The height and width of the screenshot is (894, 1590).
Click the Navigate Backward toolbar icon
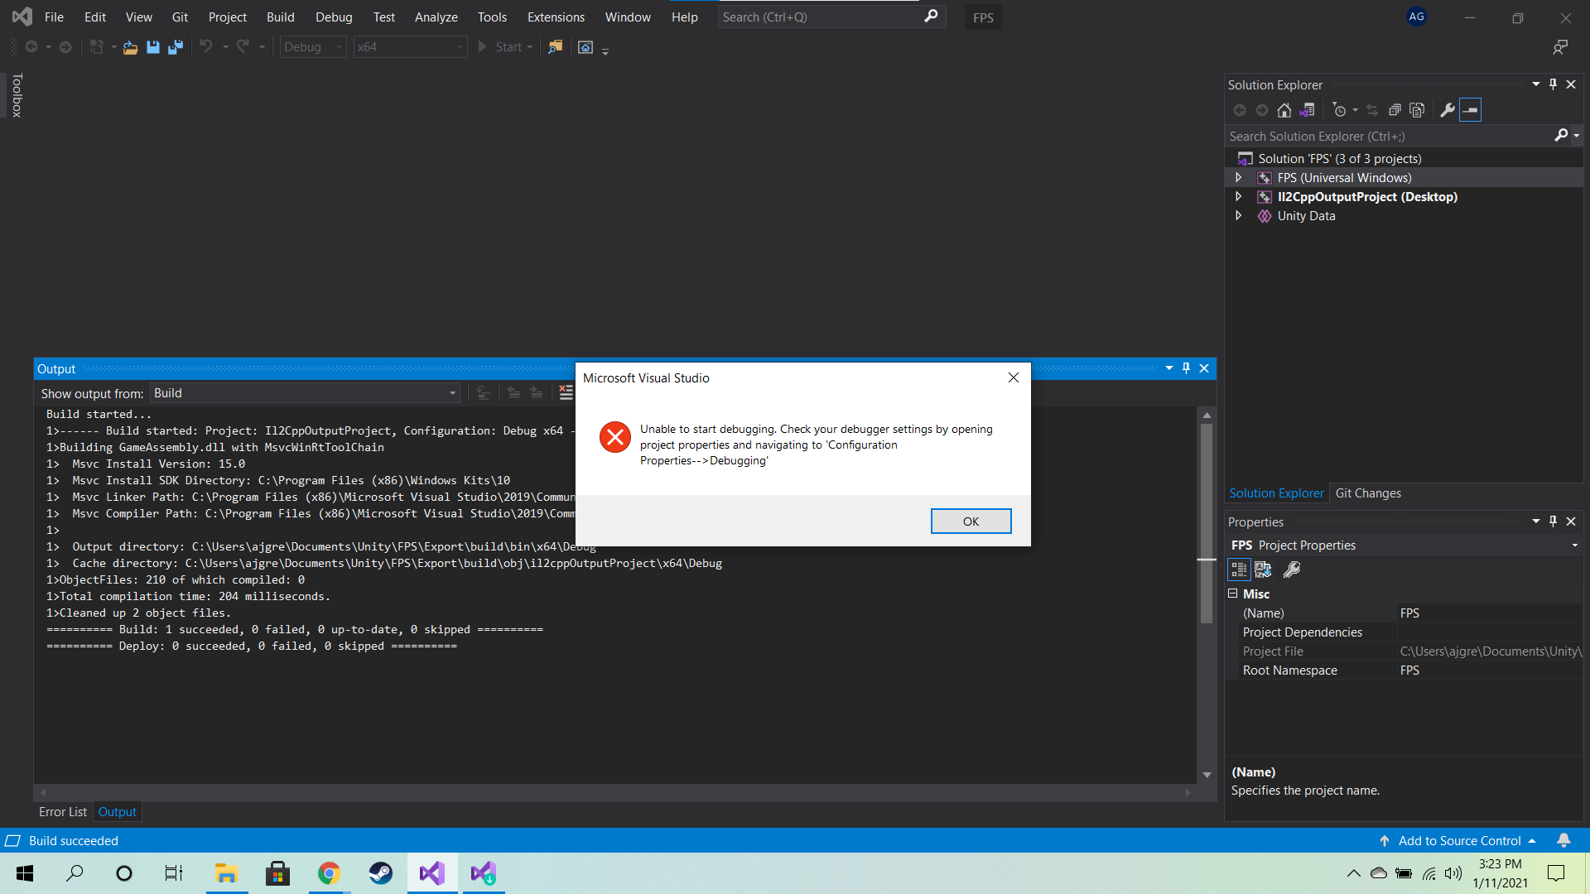pos(31,47)
